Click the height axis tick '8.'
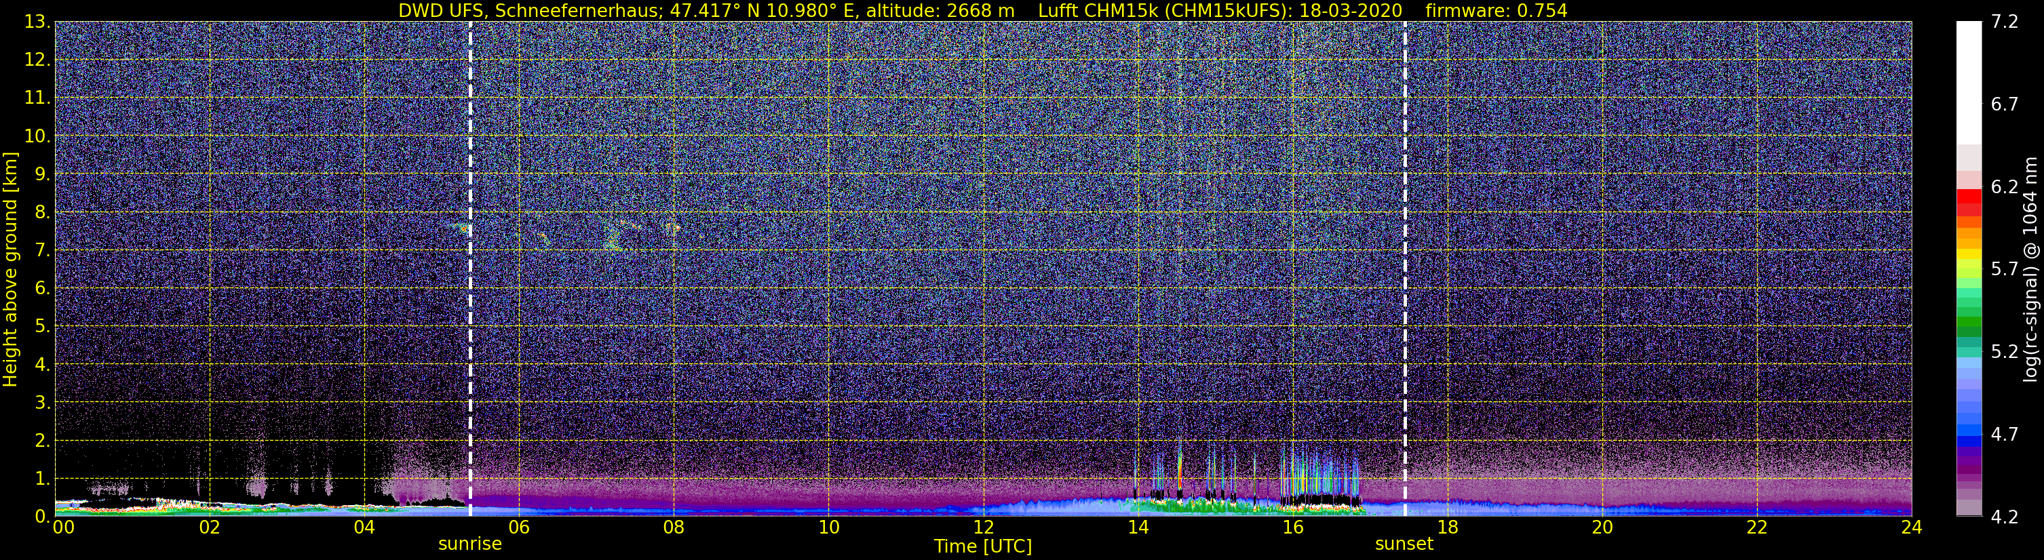The height and width of the screenshot is (560, 2044). 42,213
